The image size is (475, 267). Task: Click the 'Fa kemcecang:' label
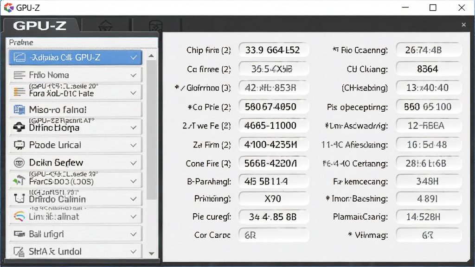coord(360,182)
